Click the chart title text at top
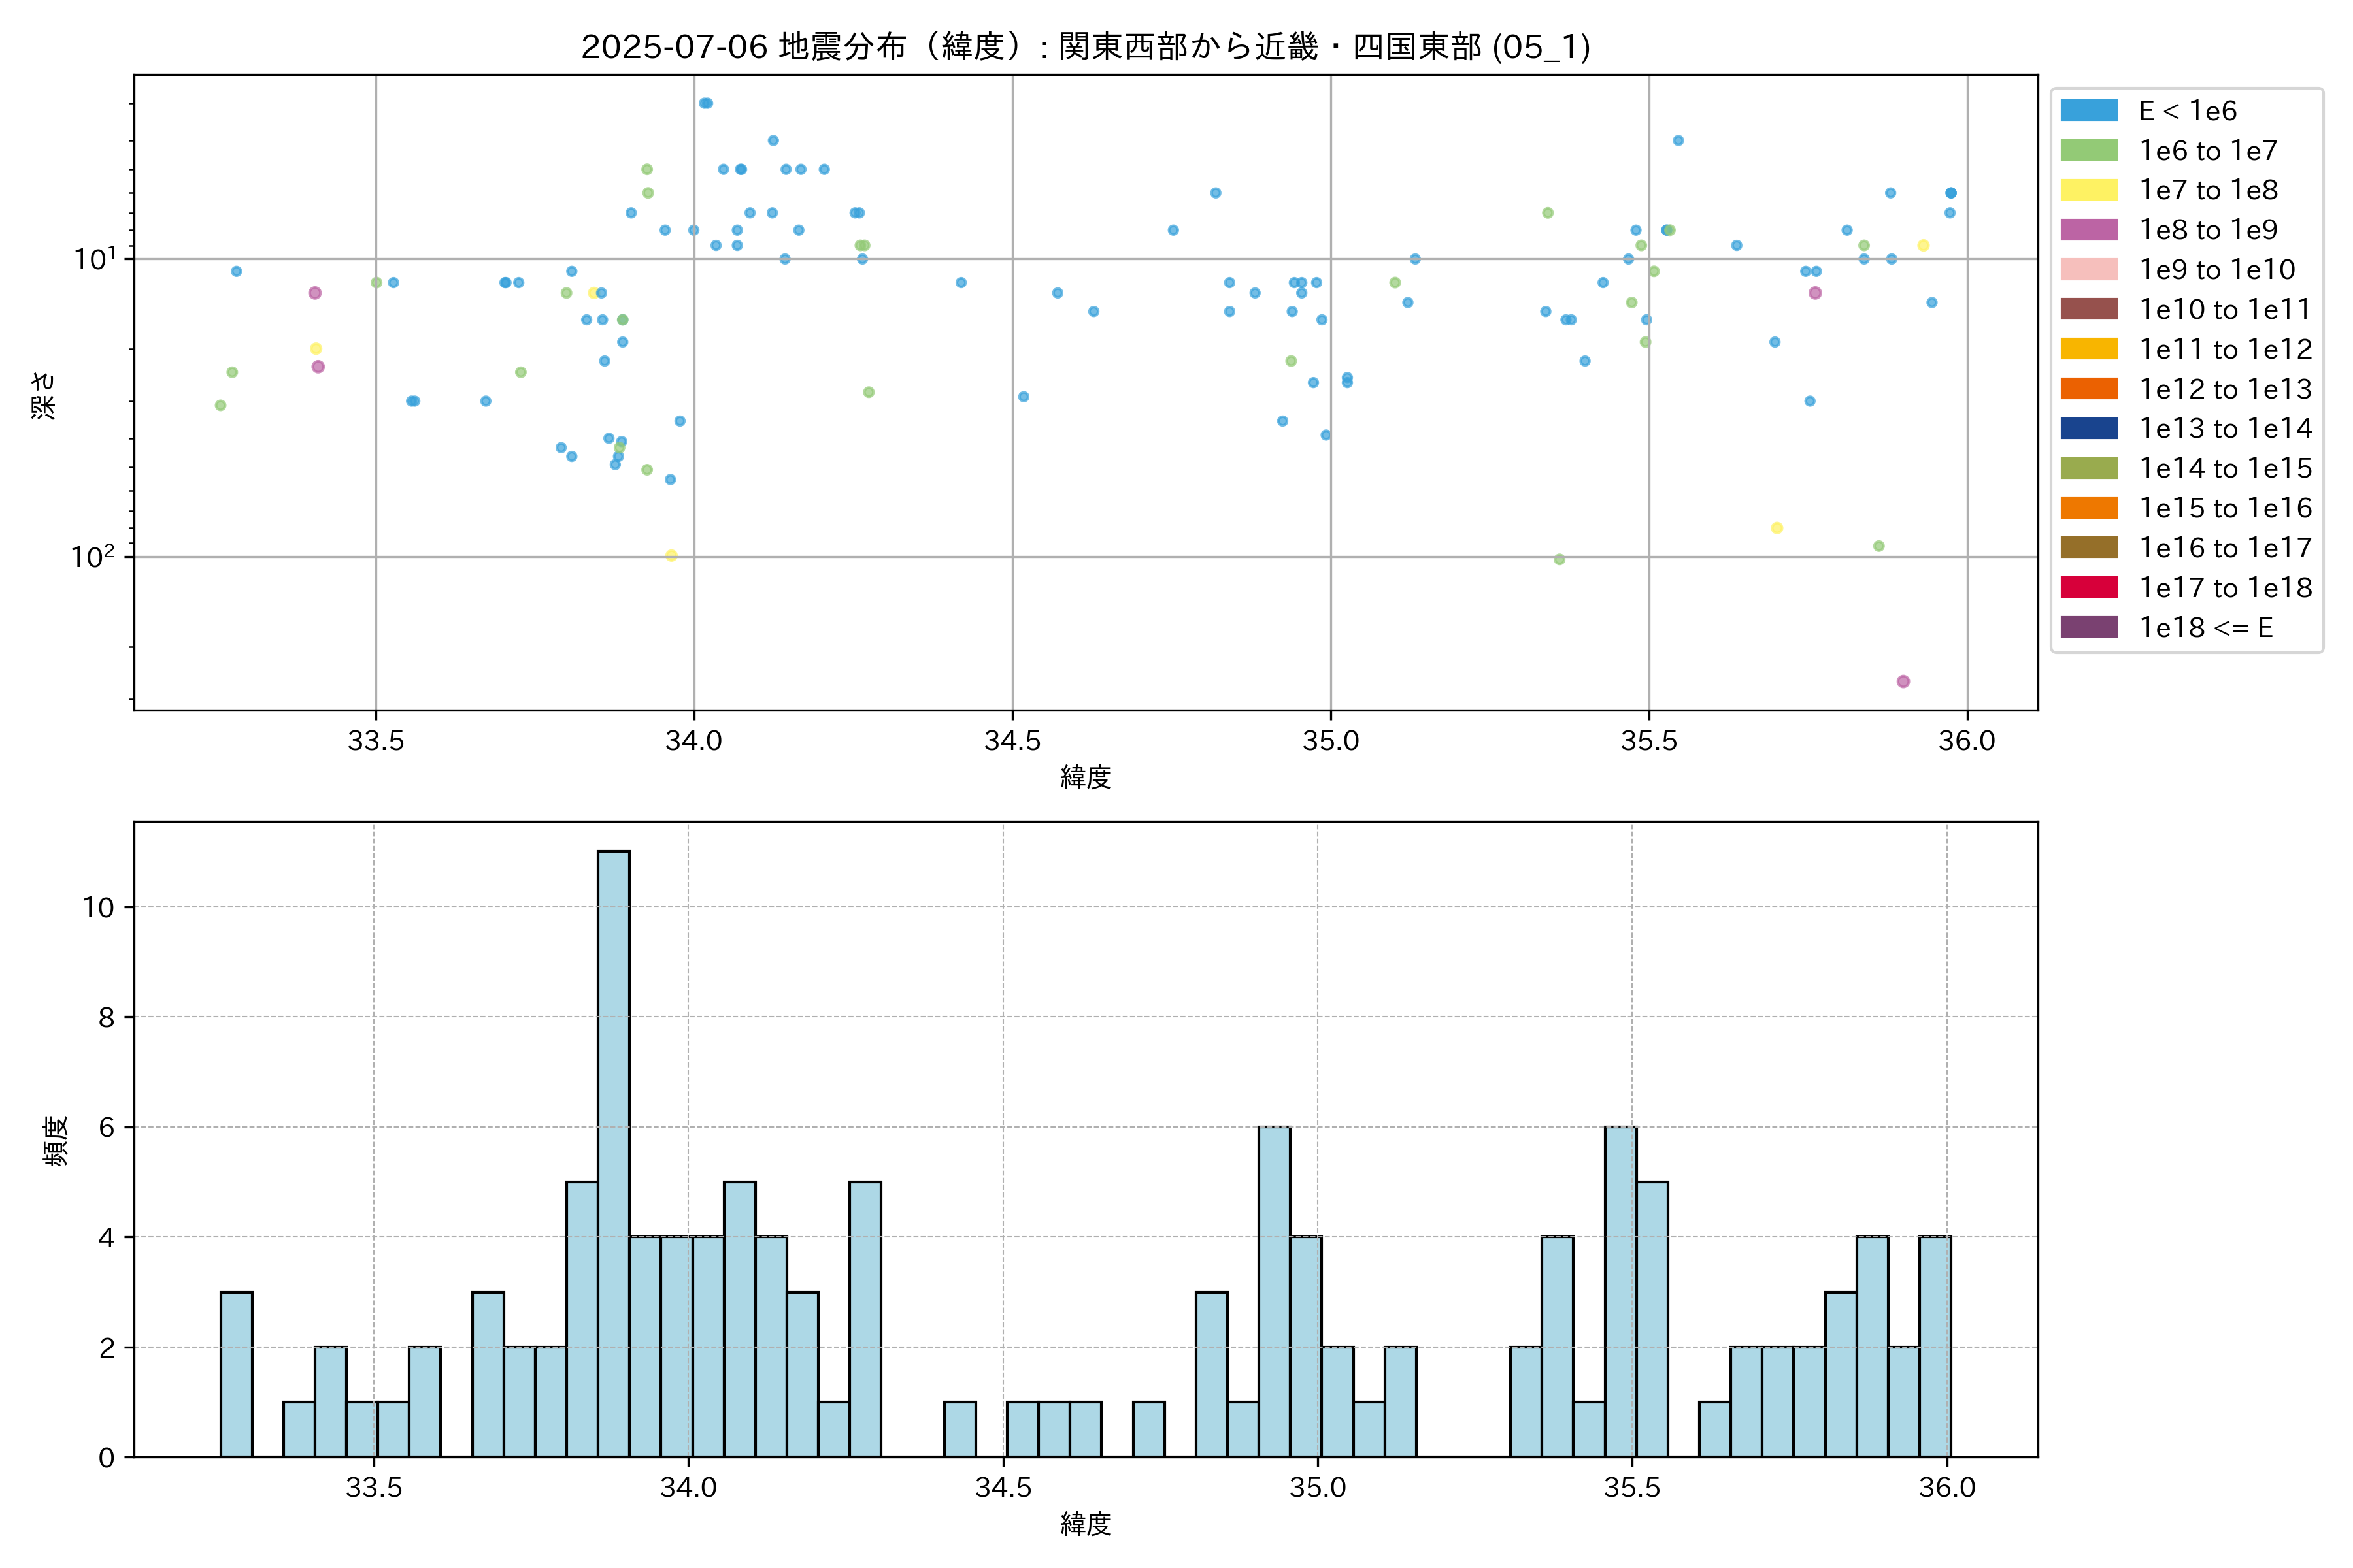Image resolution: width=2353 pixels, height=1568 pixels. point(1086,47)
